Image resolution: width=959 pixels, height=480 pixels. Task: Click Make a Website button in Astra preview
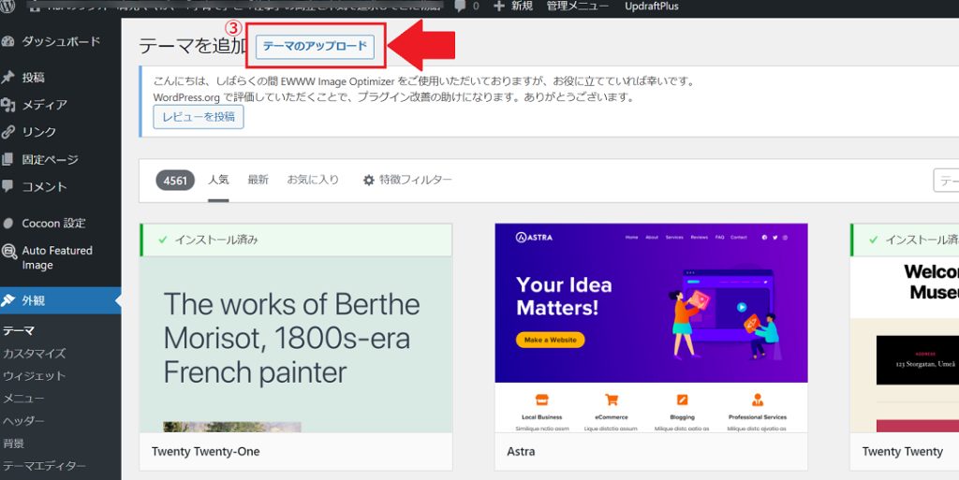551,341
